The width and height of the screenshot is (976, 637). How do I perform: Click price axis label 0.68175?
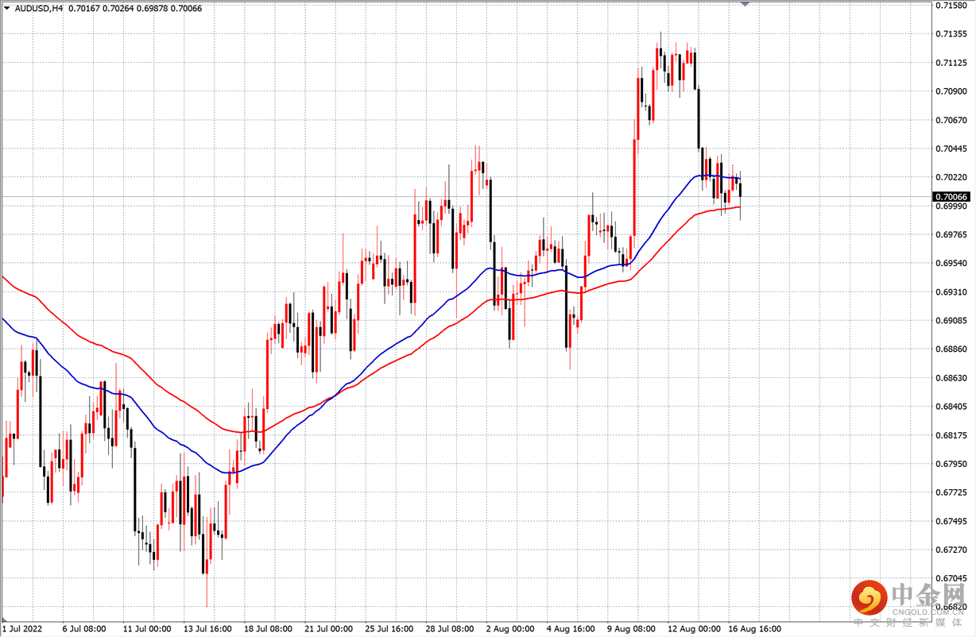point(951,435)
